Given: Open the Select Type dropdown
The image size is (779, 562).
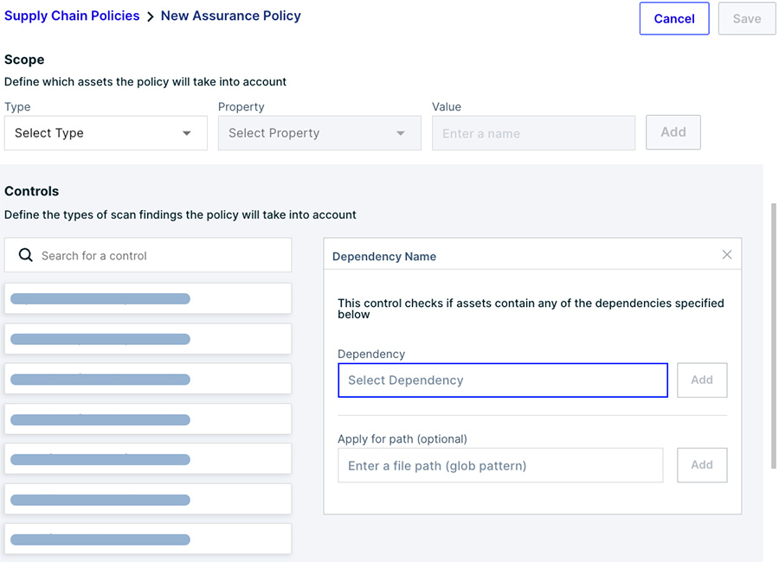Looking at the screenshot, I should point(106,133).
